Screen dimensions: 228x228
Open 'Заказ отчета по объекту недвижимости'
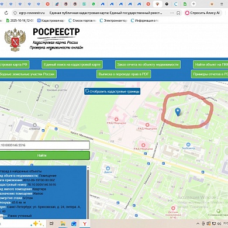(148, 64)
